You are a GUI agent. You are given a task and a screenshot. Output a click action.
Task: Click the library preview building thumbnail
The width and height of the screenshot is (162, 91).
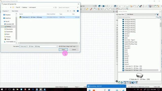click(x=139, y=75)
